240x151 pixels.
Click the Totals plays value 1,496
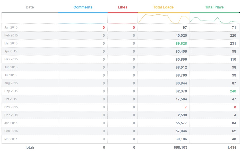pyautogui.click(x=231, y=147)
